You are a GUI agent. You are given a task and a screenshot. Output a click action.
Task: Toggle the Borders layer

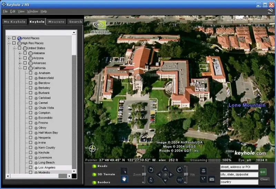94,182
